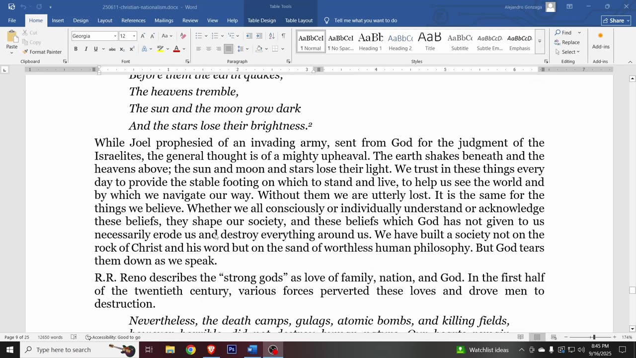Apply the Title style

(430, 41)
